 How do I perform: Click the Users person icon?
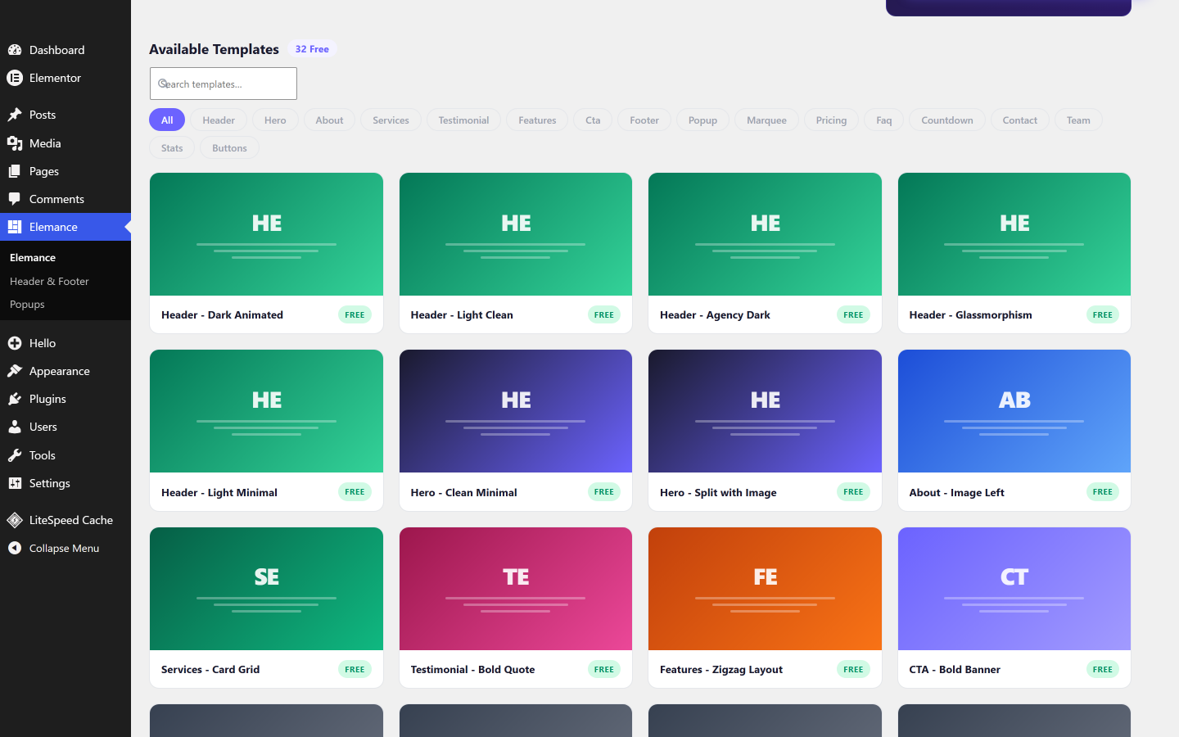[15, 427]
